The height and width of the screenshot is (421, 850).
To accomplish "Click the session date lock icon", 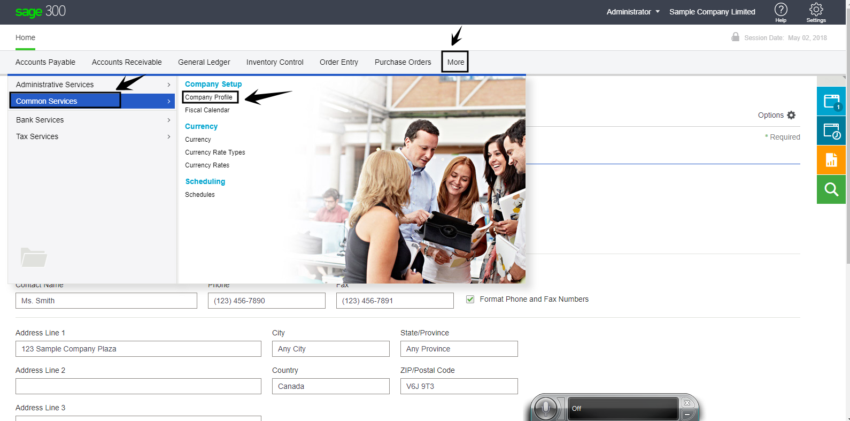I will coord(736,37).
